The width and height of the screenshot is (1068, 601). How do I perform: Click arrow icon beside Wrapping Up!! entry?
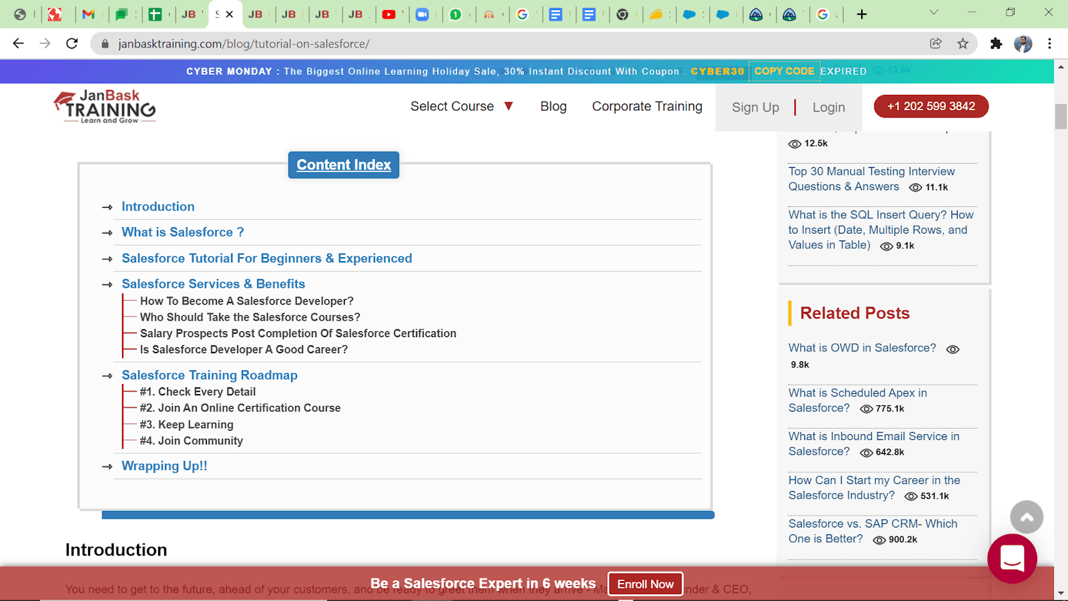pyautogui.click(x=107, y=466)
